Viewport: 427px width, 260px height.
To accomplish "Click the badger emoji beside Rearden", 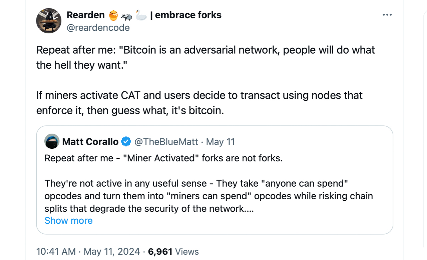I will pyautogui.click(x=126, y=15).
